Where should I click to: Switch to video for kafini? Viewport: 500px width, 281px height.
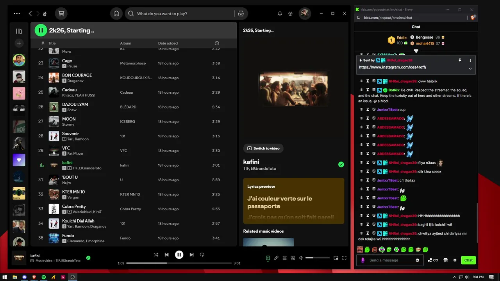[263, 148]
